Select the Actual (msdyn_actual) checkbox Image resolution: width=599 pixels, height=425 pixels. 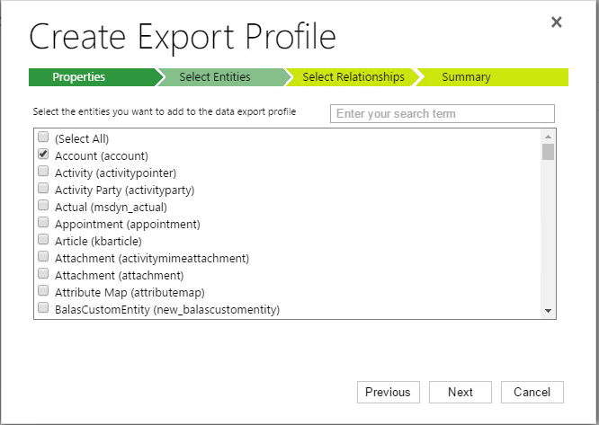[43, 205]
